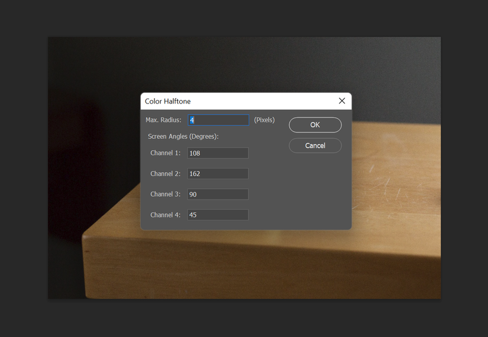Image resolution: width=488 pixels, height=337 pixels.
Task: Click the Color Halftone title text
Action: 168,102
